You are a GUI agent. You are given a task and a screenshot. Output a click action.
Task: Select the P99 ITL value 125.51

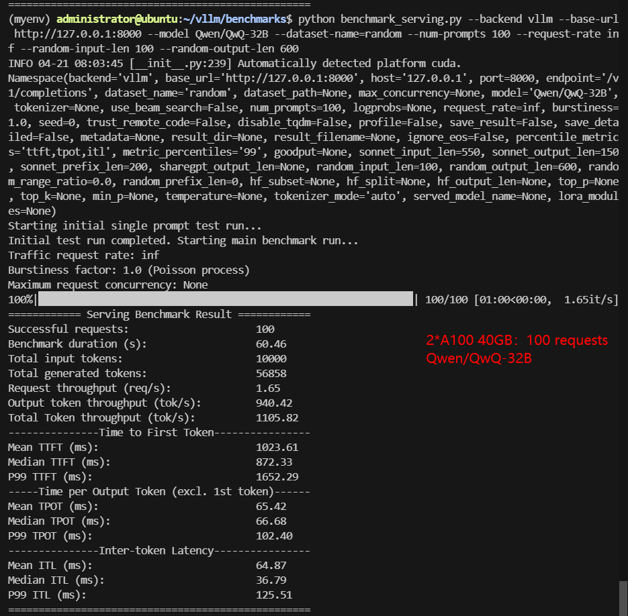click(x=274, y=595)
